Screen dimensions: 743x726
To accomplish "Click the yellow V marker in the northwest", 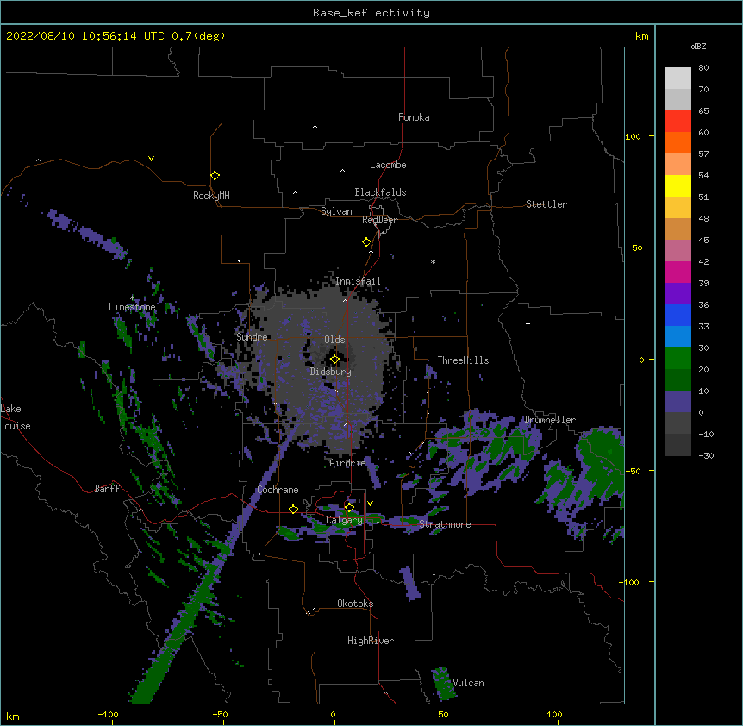I will (x=151, y=159).
